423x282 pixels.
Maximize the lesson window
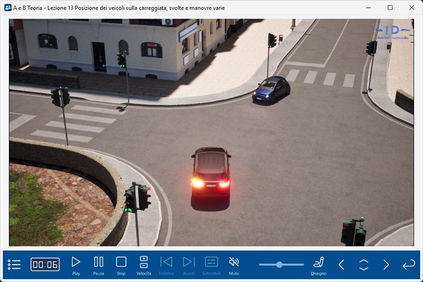[x=390, y=8]
